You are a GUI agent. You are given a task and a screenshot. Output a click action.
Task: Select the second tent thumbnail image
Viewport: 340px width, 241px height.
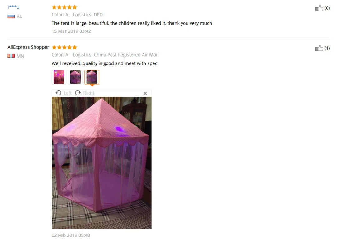(x=75, y=77)
